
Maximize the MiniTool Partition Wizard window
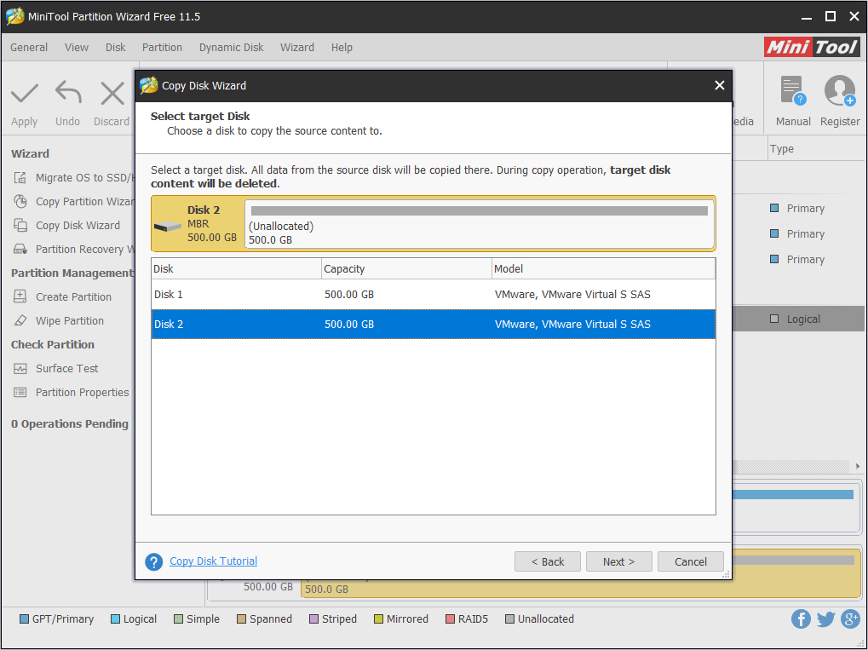pyautogui.click(x=831, y=16)
